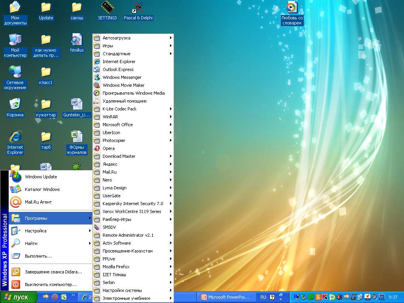
Task: Open Mail.Ru Агент from Start menu
Action: coord(38,202)
